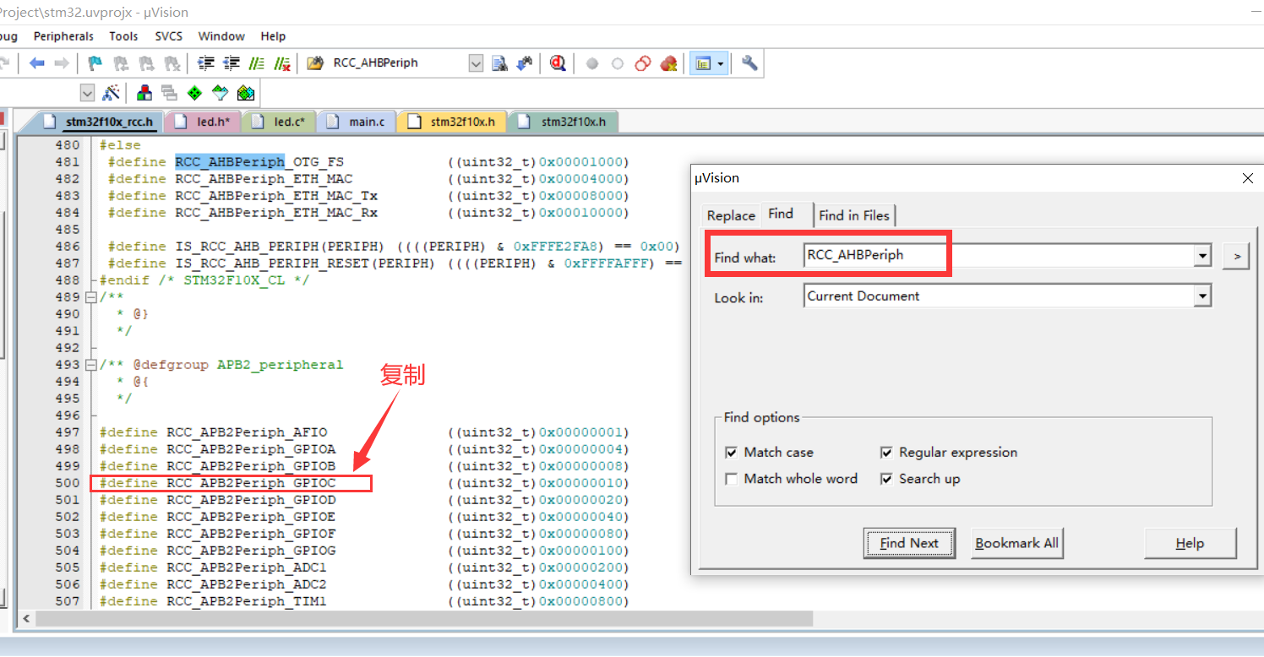Collapse the comment block at line 493
1264x657 pixels.
[91, 365]
